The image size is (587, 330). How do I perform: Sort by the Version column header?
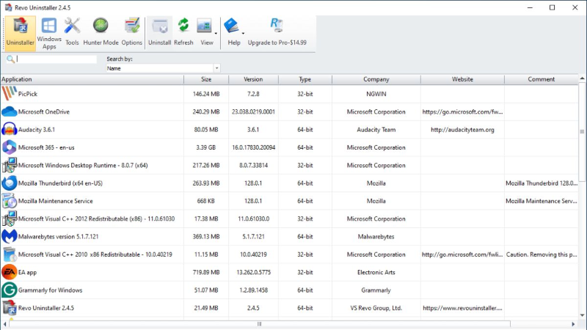[x=253, y=79]
